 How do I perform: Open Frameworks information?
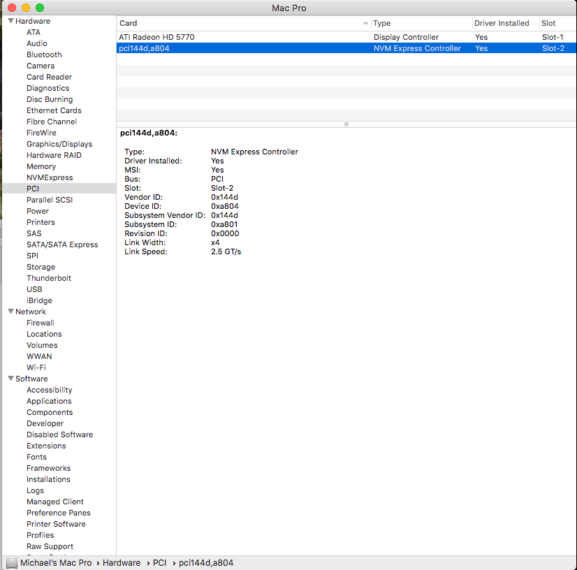[49, 469]
